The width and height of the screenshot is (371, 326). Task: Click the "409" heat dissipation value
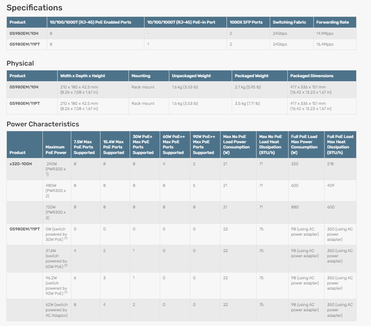pyautogui.click(x=331, y=185)
